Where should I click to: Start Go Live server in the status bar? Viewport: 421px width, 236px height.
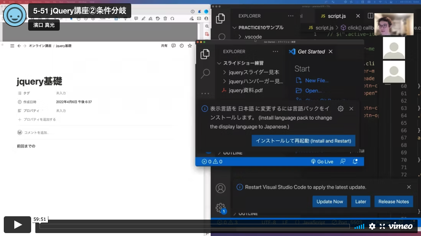tap(322, 161)
